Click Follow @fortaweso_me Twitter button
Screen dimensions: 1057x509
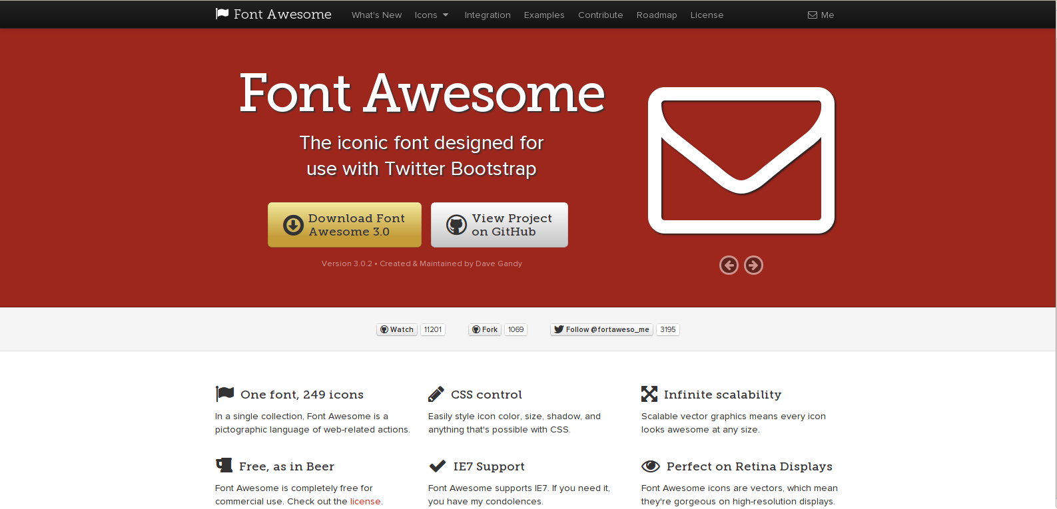point(601,329)
